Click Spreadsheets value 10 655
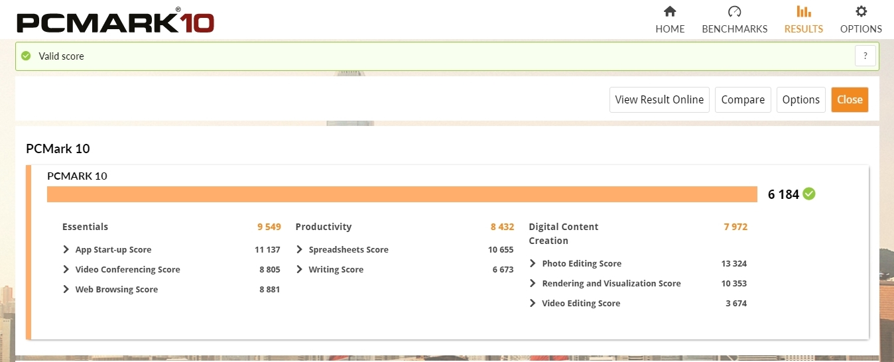This screenshot has height=362, width=894. 501,250
